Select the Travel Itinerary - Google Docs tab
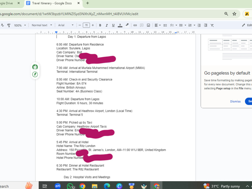The height and width of the screenshot is (189, 252). tap(52, 3)
